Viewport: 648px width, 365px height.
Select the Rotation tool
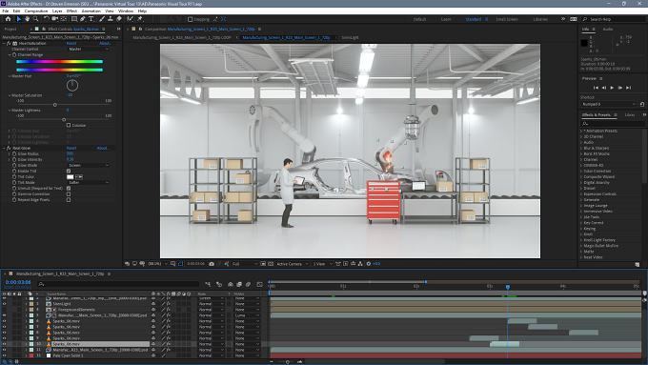tap(47, 19)
